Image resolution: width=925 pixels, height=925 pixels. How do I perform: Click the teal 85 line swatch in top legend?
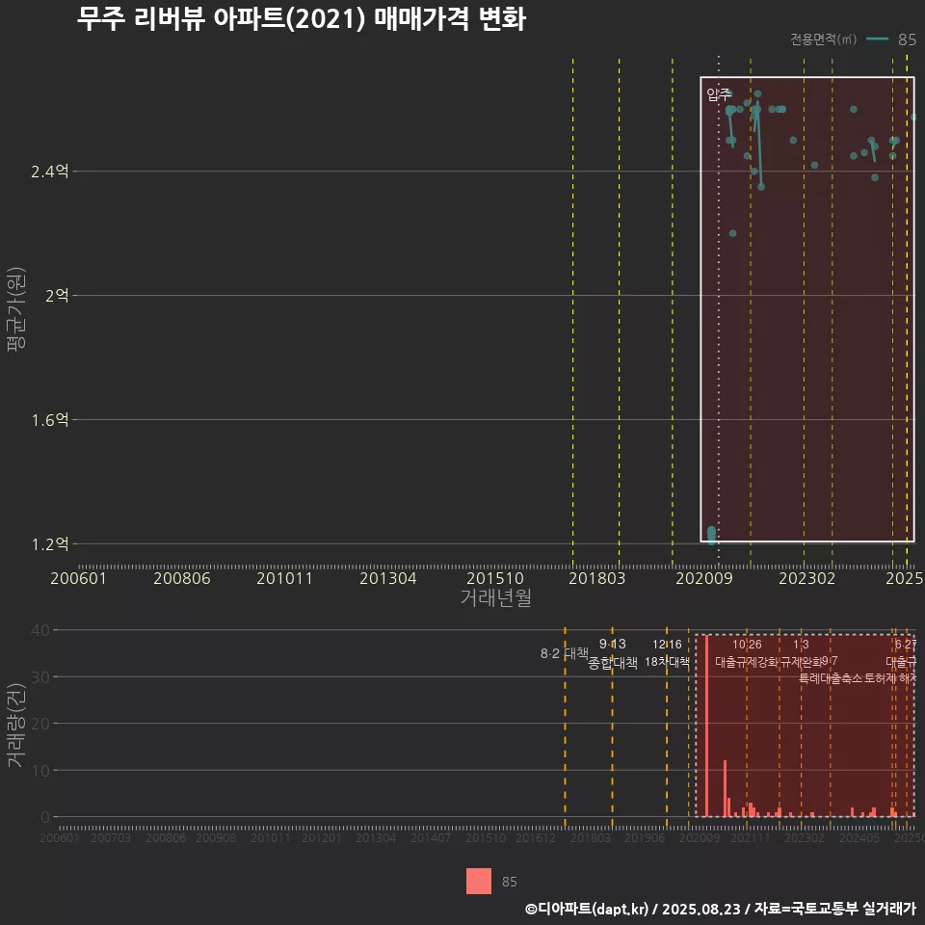(877, 39)
